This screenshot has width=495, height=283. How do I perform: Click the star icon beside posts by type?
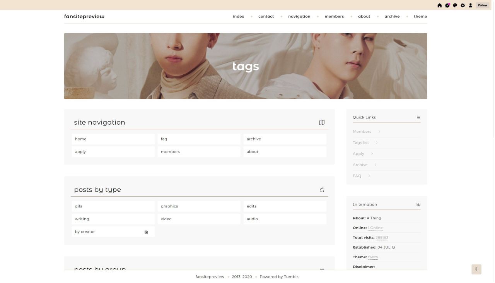(322, 190)
